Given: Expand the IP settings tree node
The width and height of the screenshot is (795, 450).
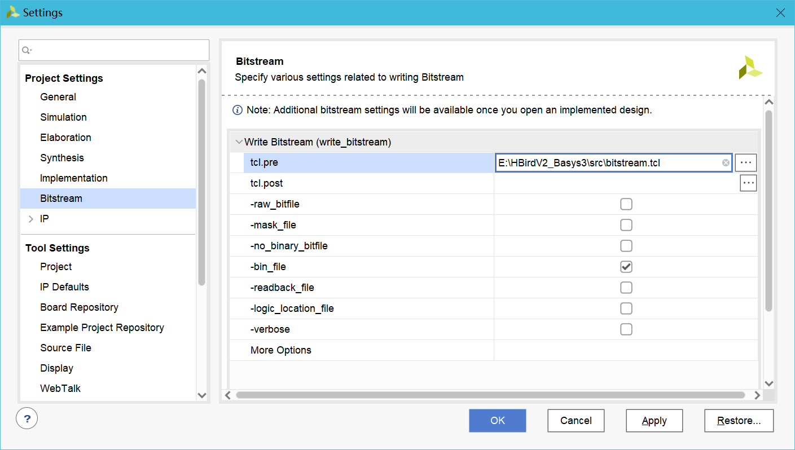Looking at the screenshot, I should [31, 219].
